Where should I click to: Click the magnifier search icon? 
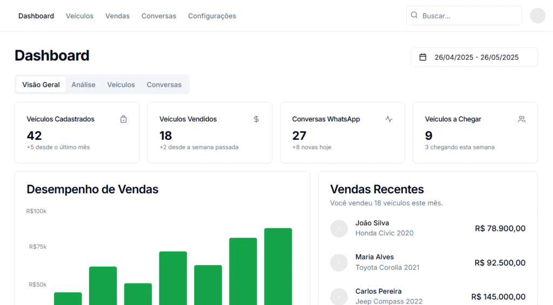(x=414, y=16)
